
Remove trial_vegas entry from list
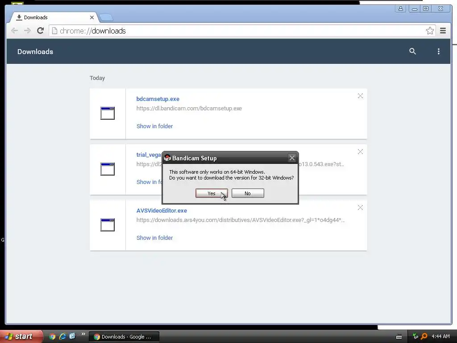pos(360,152)
